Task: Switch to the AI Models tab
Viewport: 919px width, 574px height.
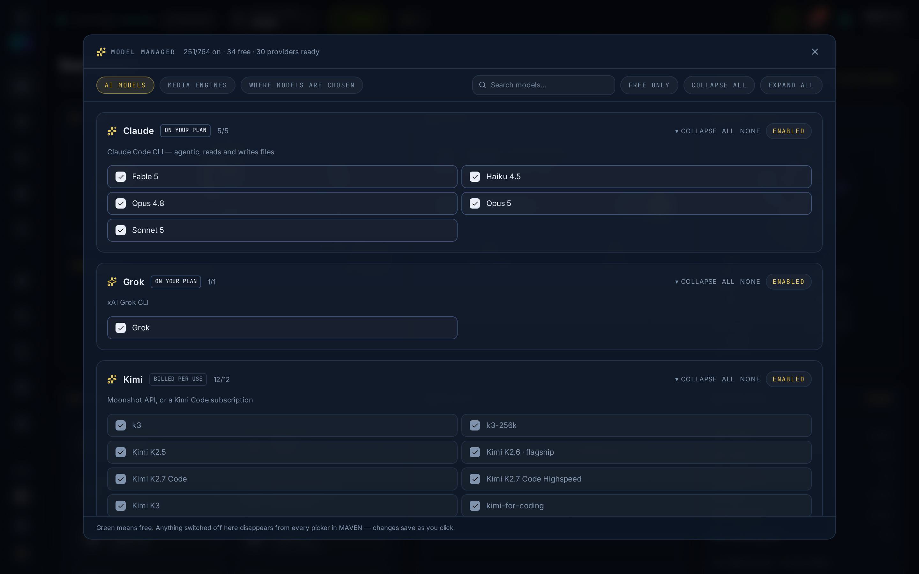Action: (x=125, y=85)
